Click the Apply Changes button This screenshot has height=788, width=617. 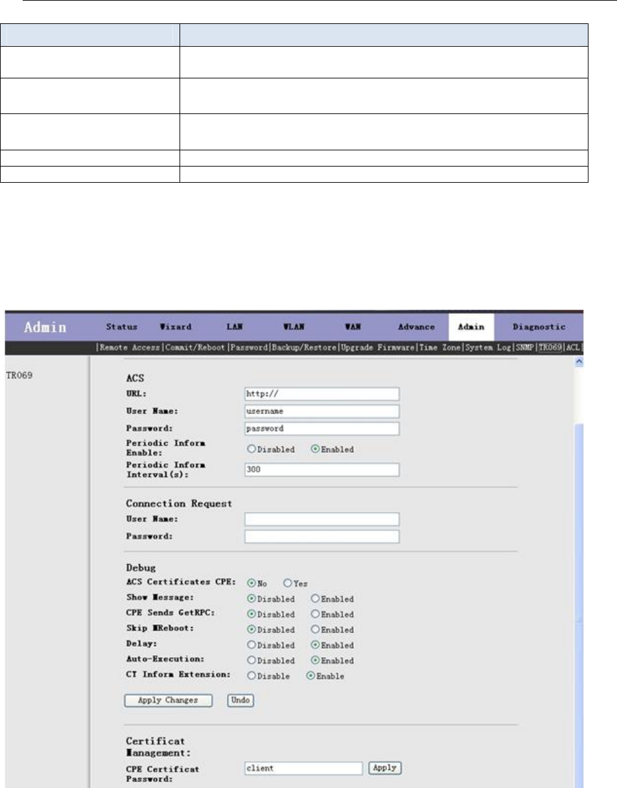pos(169,701)
